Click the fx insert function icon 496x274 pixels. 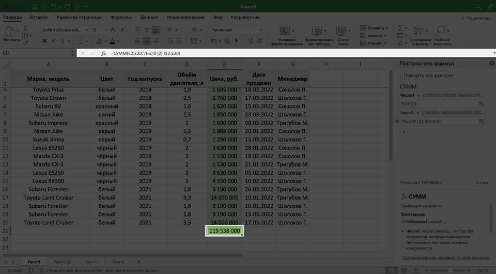(x=103, y=53)
